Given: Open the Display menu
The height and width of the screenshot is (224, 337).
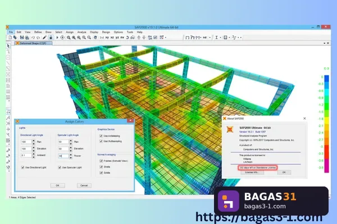Looking at the screenshot, I should (94, 32).
